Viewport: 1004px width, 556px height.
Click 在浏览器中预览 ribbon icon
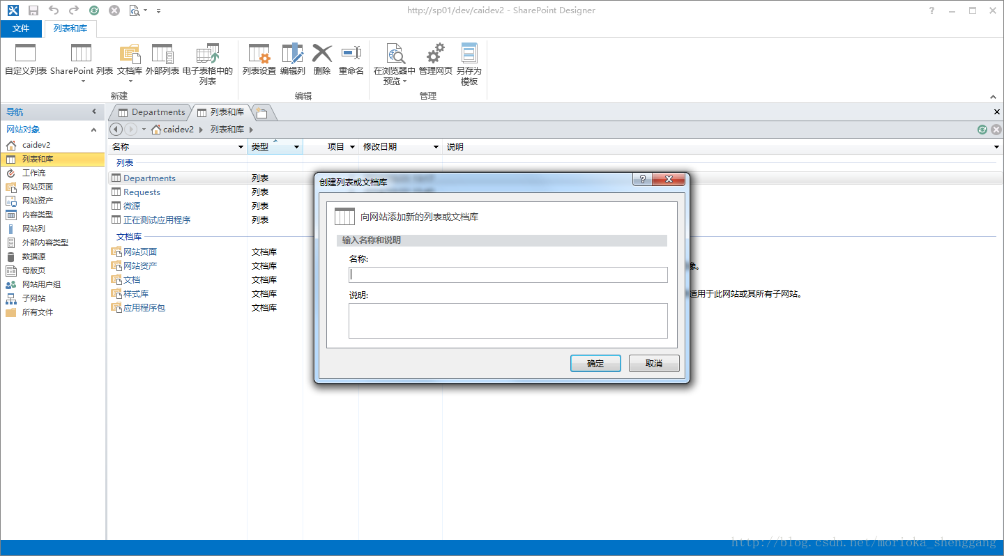(x=395, y=53)
